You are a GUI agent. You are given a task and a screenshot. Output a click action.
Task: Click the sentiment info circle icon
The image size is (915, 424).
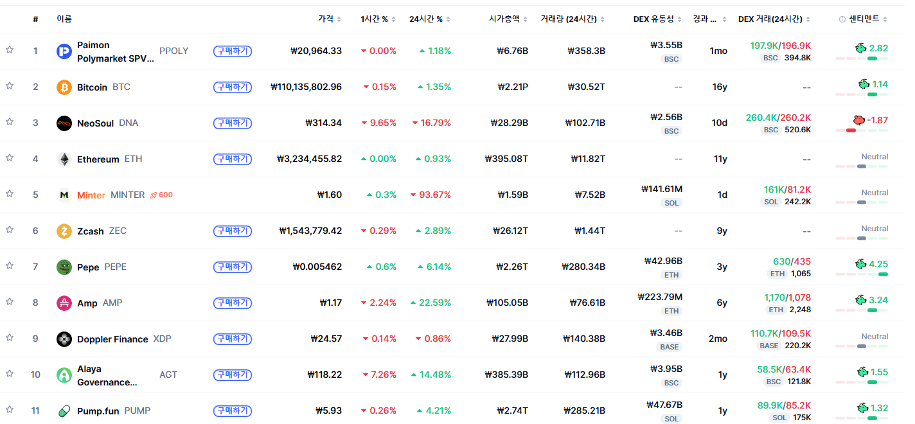click(x=842, y=19)
